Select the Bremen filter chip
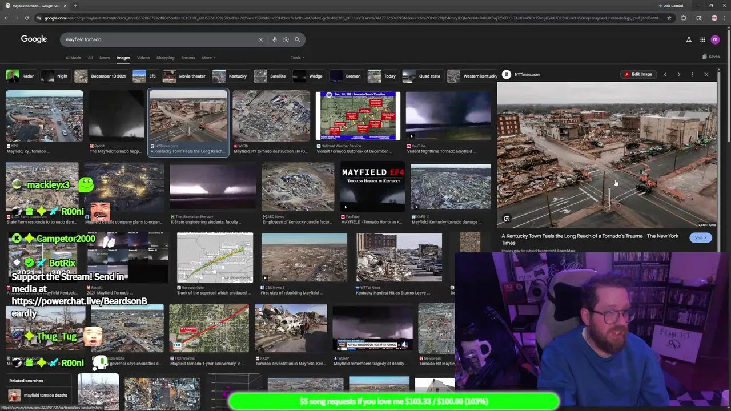Image resolution: width=731 pixels, height=411 pixels. tap(346, 76)
